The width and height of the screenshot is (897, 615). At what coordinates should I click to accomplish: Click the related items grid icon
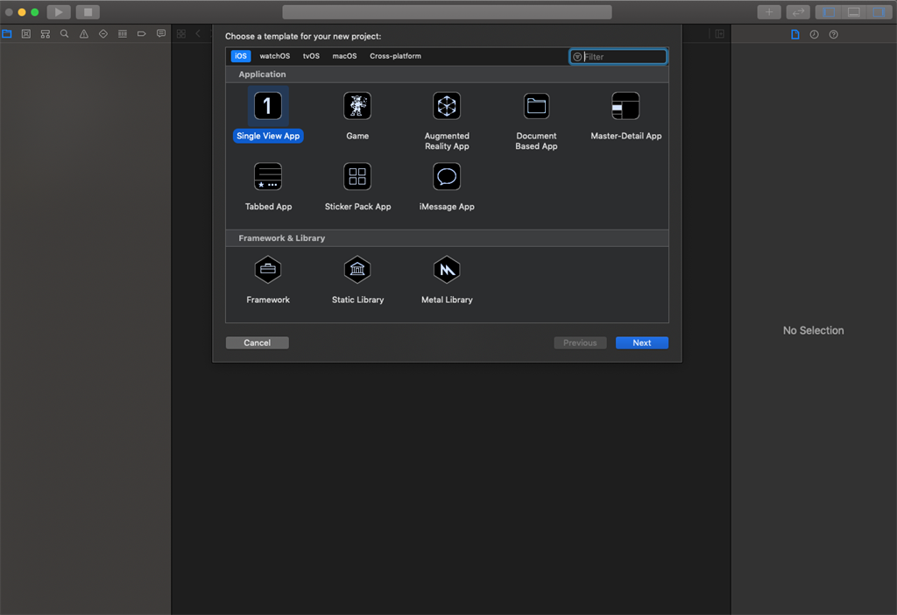click(180, 34)
